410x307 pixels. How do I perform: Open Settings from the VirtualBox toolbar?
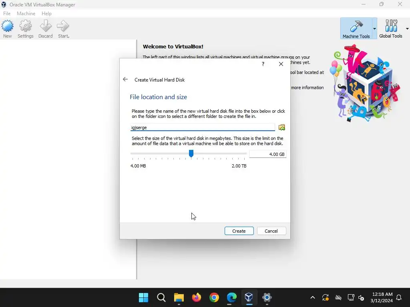(x=25, y=29)
